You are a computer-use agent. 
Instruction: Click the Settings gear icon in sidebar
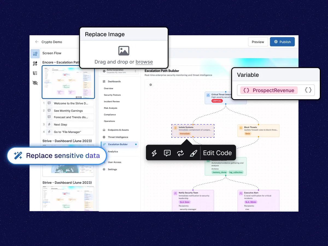point(104,169)
